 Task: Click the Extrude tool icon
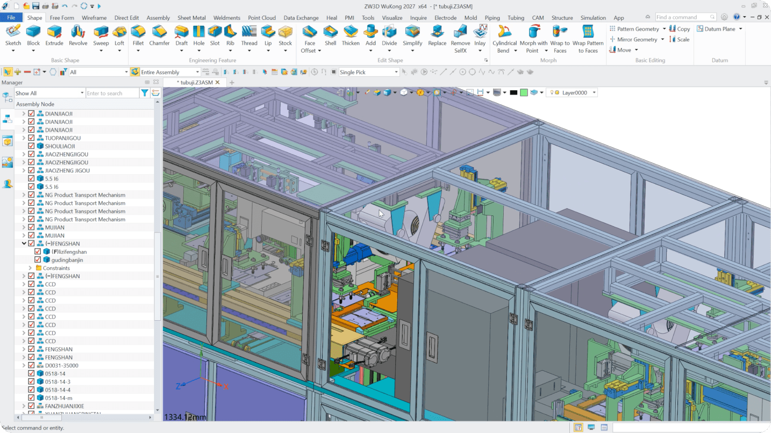[54, 32]
